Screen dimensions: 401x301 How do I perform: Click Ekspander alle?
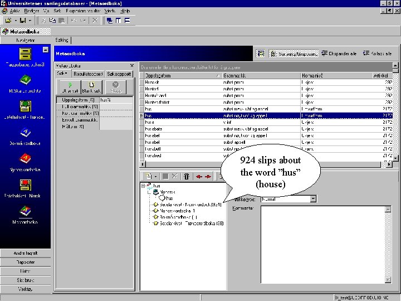[339, 54]
